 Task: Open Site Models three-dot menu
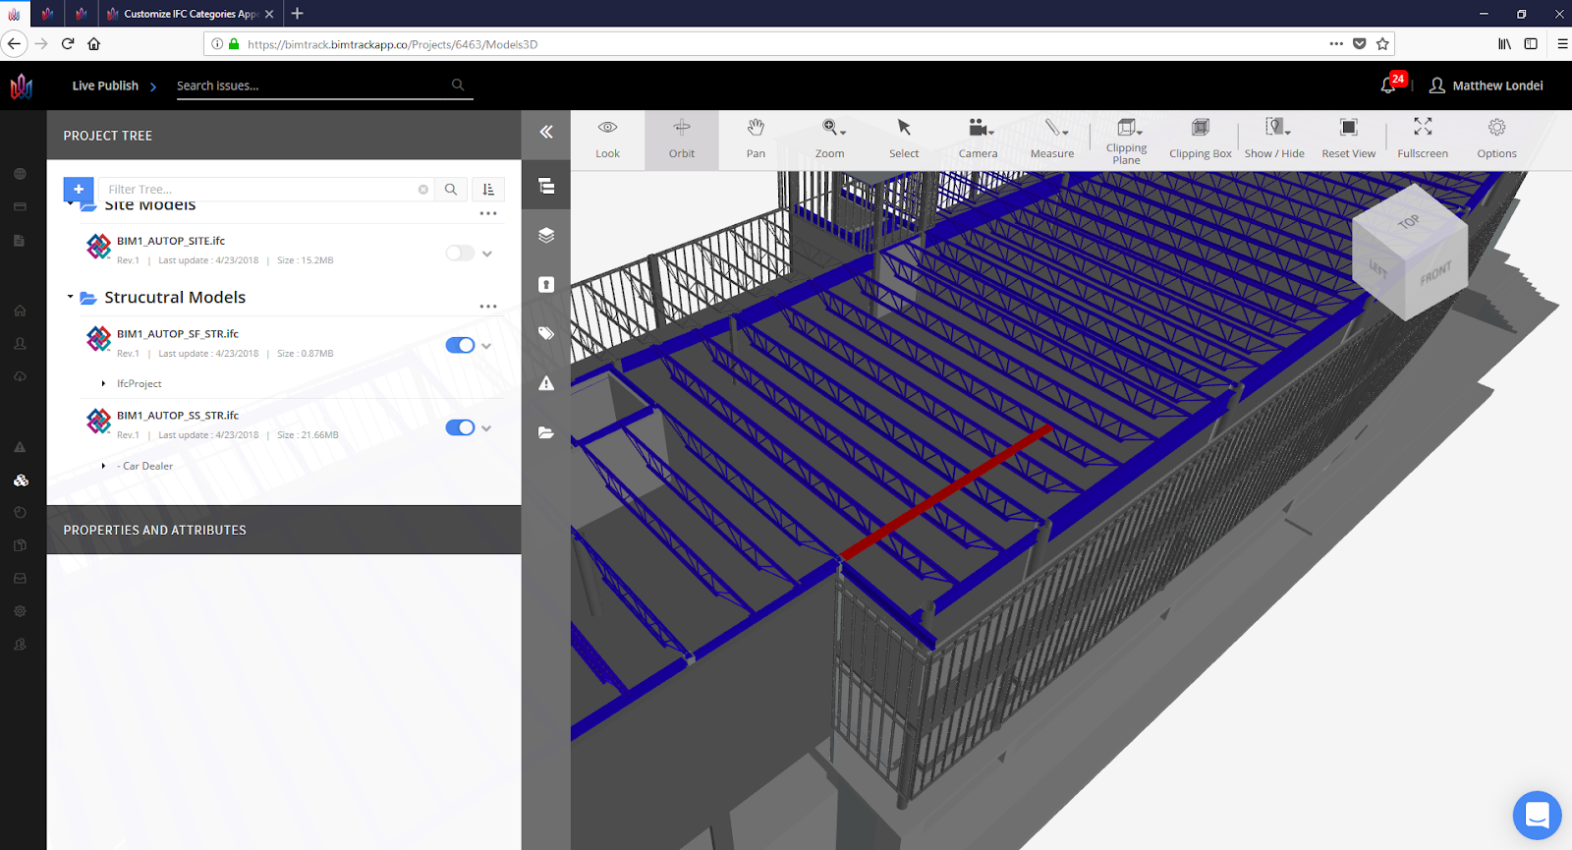(x=488, y=213)
